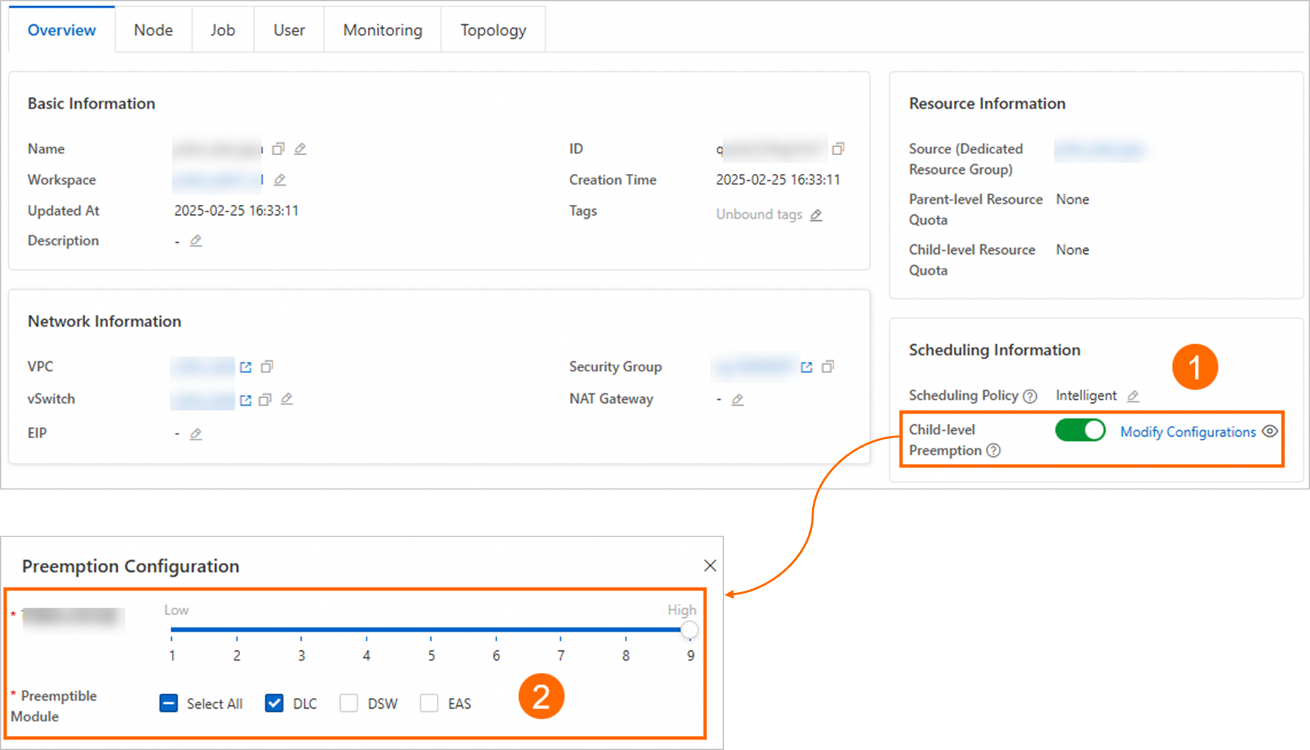
Task: Close the Preemption Configuration dialog
Action: pyautogui.click(x=710, y=565)
